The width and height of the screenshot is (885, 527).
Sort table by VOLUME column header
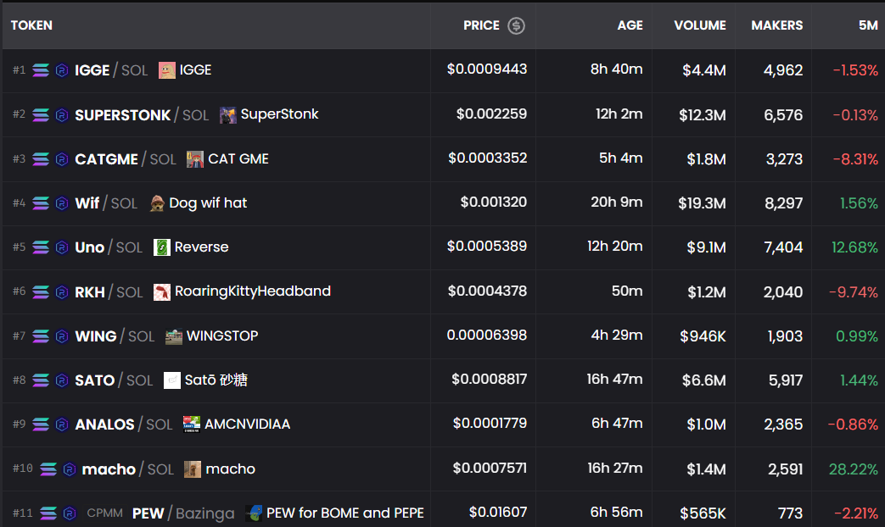point(700,25)
